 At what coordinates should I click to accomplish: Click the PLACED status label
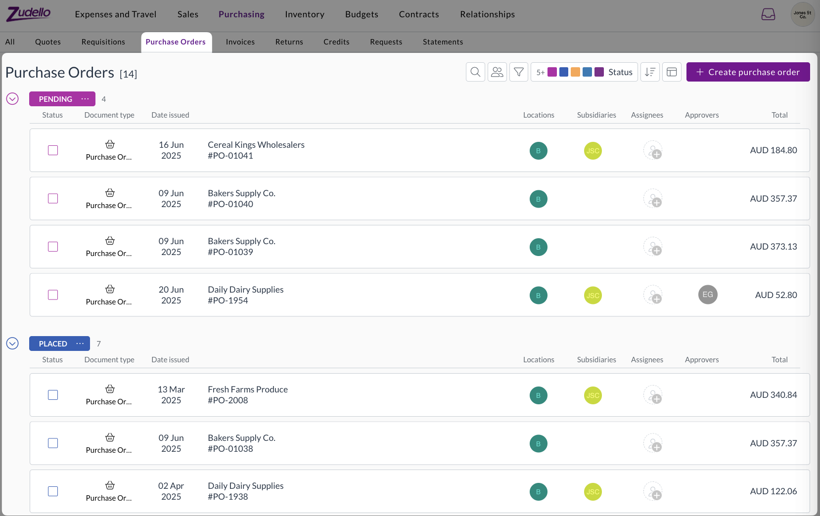tap(53, 344)
